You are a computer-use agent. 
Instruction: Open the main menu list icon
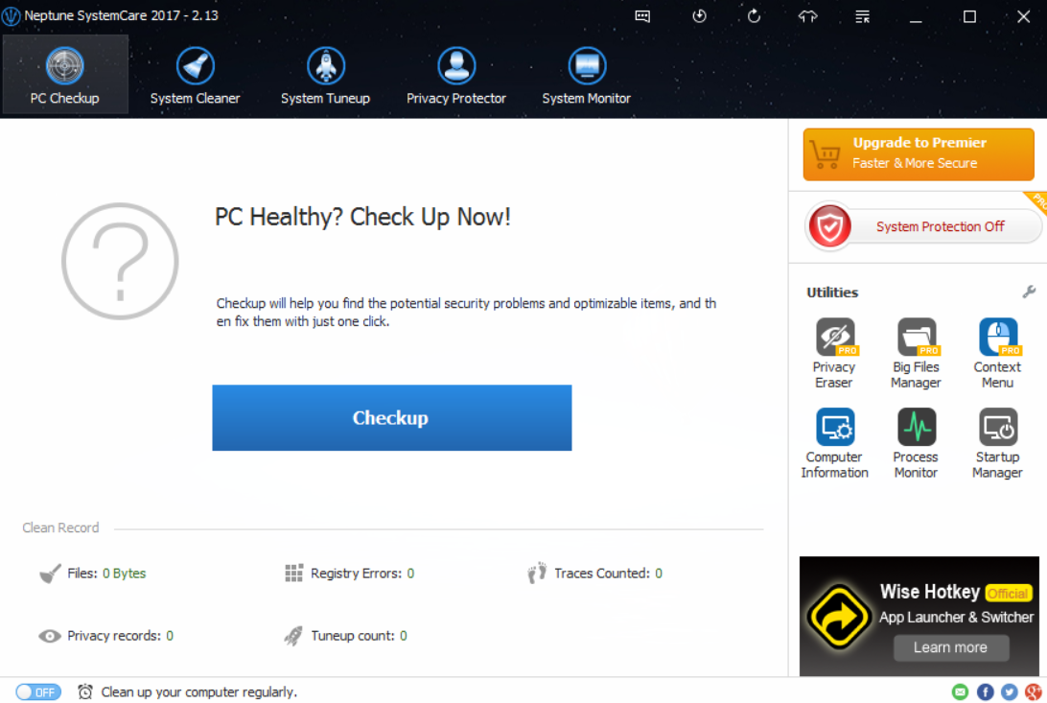click(863, 16)
